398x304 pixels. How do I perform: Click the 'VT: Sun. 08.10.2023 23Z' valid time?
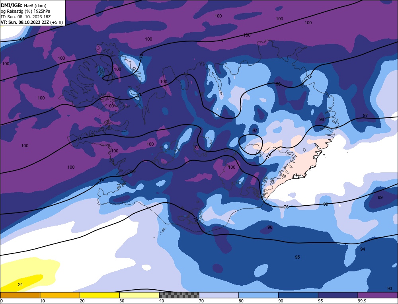tap(25, 22)
